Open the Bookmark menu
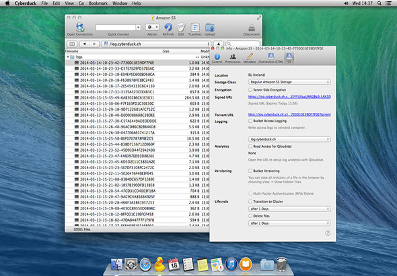 pyautogui.click(x=98, y=3)
